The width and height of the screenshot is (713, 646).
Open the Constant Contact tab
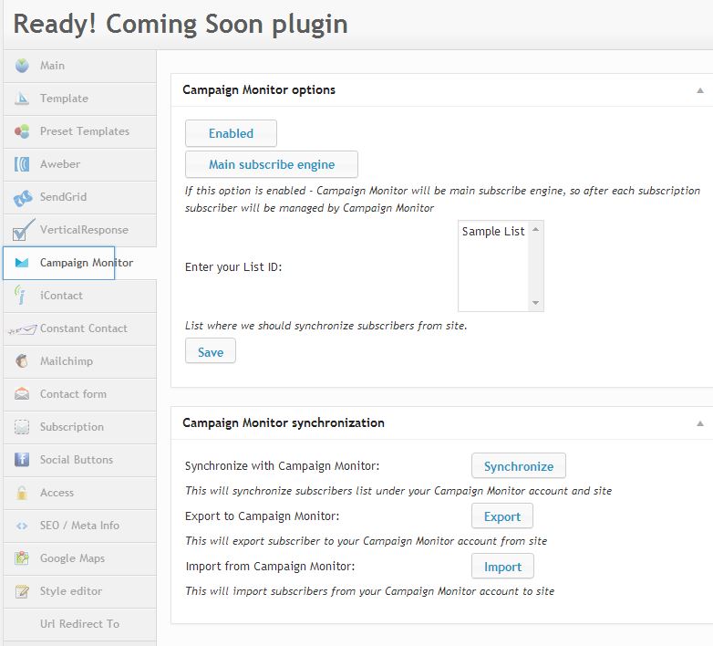(x=80, y=328)
